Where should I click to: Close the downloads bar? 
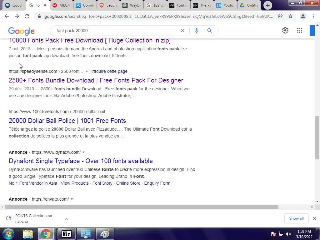click(x=314, y=218)
